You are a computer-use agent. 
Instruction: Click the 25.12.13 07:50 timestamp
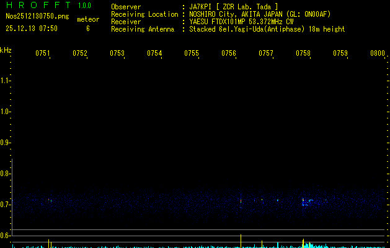32,29
